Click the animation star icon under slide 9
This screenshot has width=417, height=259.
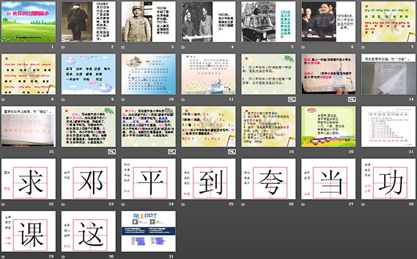[x=63, y=99]
